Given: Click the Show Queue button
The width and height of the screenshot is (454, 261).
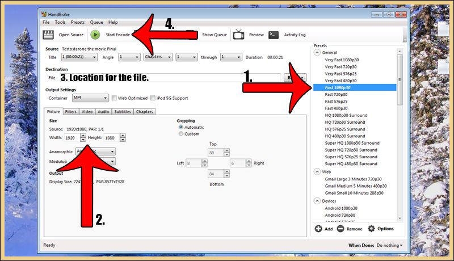Looking at the screenshot, I should coord(215,35).
